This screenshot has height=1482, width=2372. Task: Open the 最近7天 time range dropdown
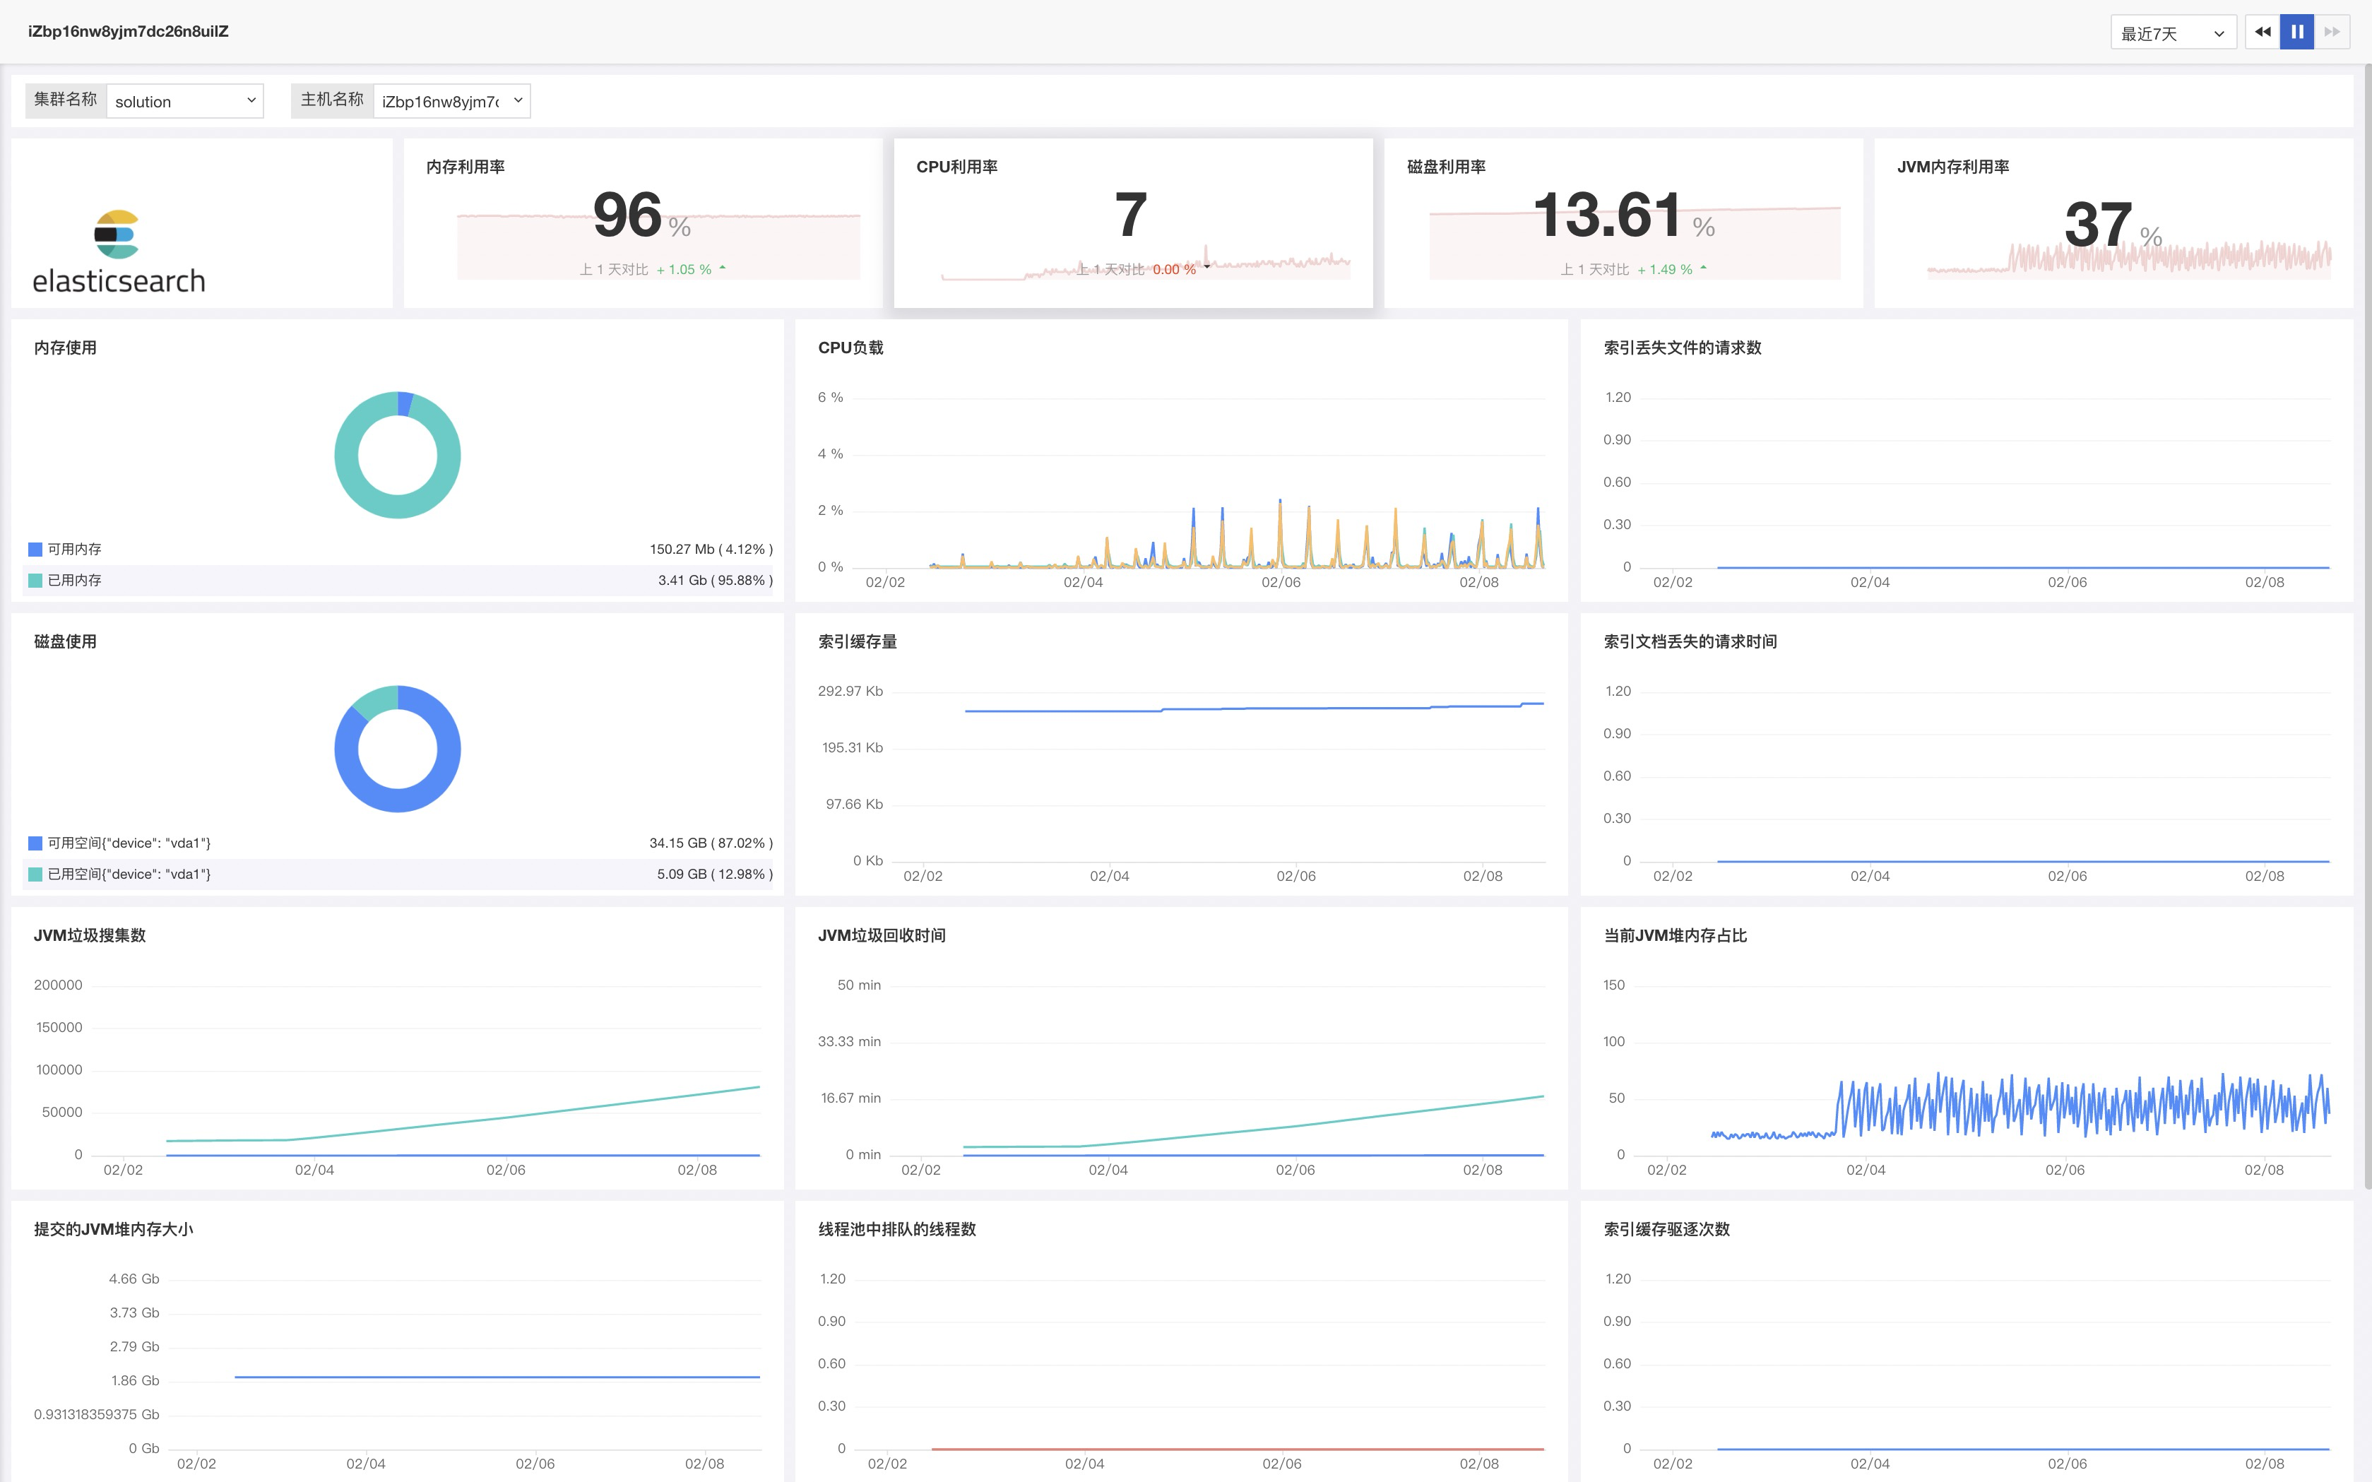2172,33
